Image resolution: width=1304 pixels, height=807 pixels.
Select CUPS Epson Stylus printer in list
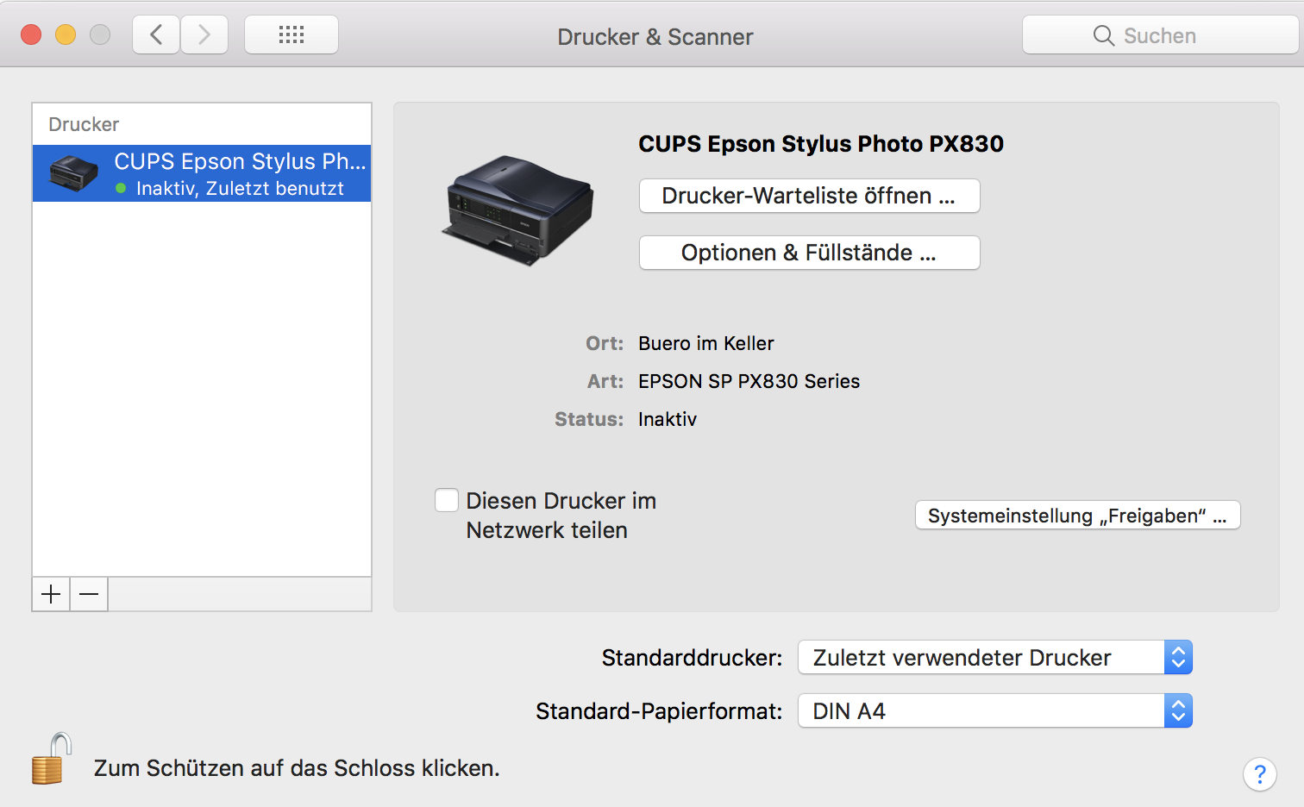(240, 173)
